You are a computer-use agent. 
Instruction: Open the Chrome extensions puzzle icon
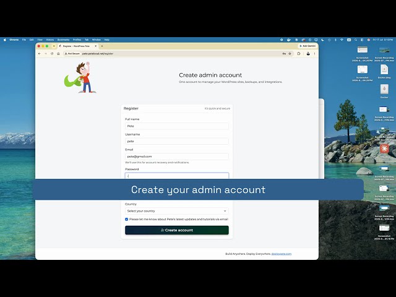299,54
